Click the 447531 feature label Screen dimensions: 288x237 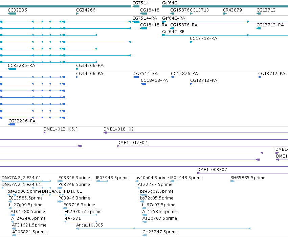point(73,218)
